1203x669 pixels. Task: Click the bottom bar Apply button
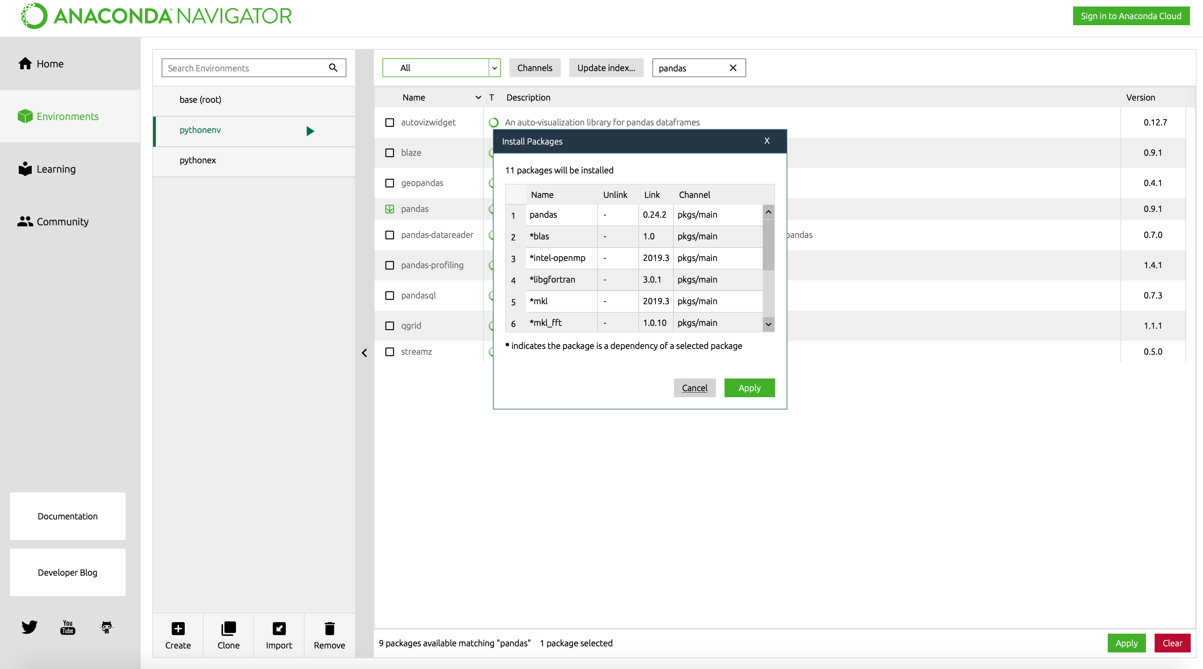(x=1127, y=643)
